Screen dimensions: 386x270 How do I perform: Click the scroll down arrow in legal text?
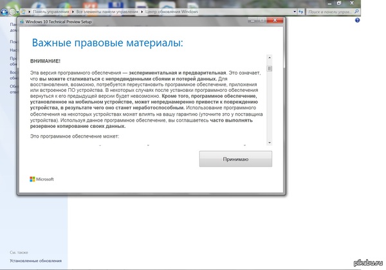[x=270, y=143]
